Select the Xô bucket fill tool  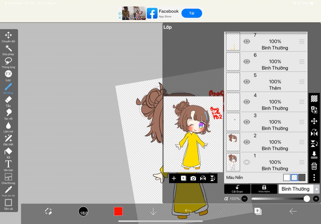pyautogui.click(x=8, y=153)
